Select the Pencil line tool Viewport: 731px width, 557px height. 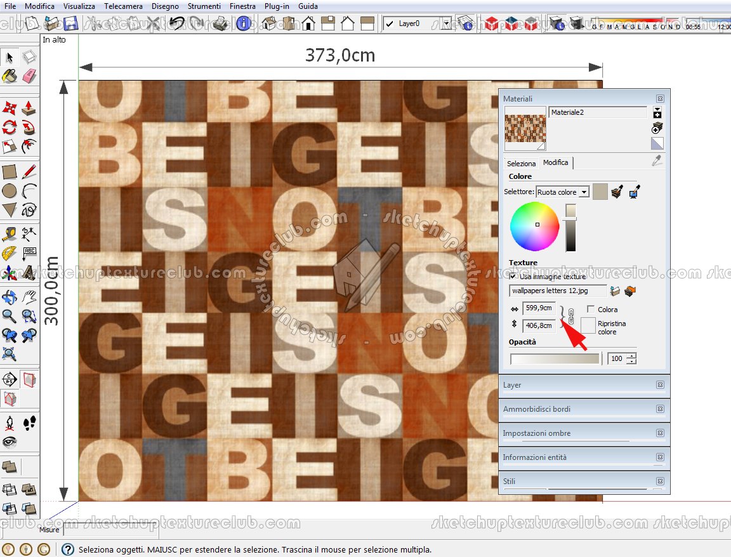click(29, 171)
